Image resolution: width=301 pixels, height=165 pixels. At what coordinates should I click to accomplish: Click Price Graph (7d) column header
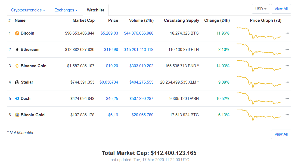tap(265, 20)
